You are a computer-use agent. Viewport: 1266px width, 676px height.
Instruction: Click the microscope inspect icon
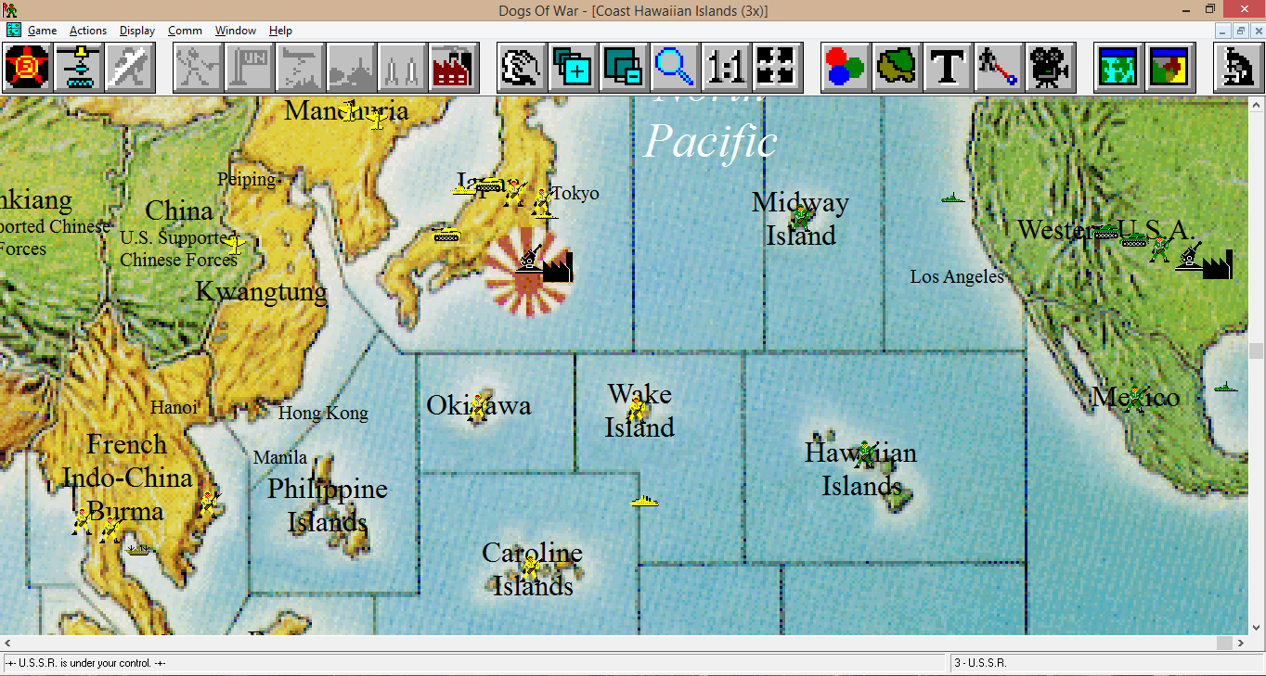(x=1238, y=67)
